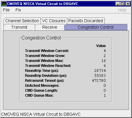Minimize the NISCA Virtual Circuit window

[x=118, y=4]
